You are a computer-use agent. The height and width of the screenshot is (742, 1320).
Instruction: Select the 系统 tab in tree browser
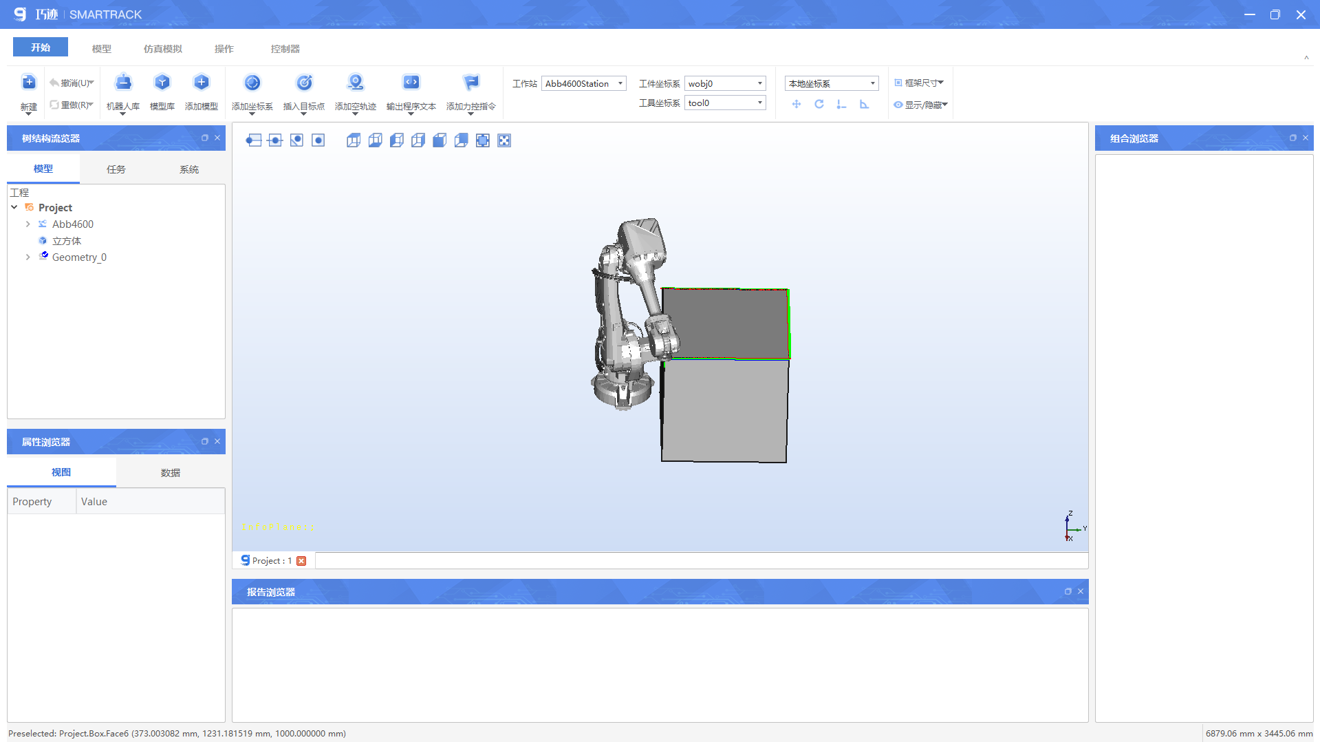pyautogui.click(x=189, y=169)
